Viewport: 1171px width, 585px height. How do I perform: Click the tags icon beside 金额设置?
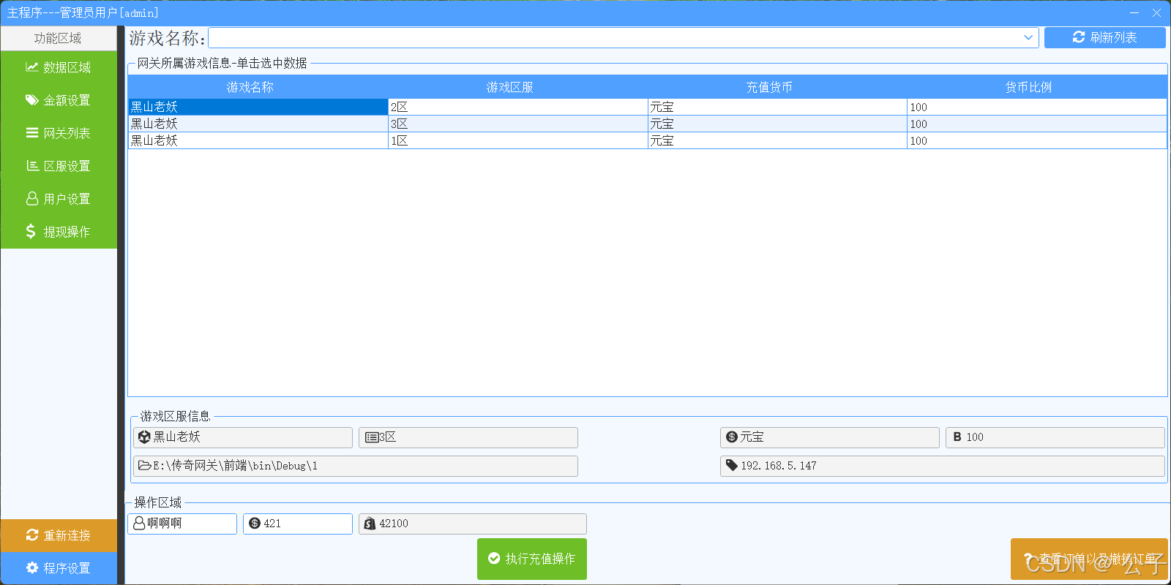coord(31,100)
